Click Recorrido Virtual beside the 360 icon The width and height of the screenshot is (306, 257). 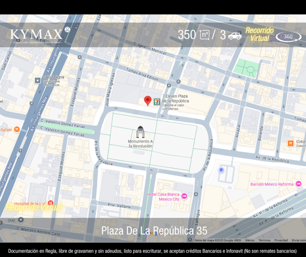tap(260, 34)
